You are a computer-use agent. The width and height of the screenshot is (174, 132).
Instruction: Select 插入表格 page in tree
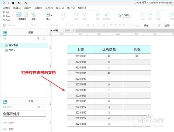24,45
